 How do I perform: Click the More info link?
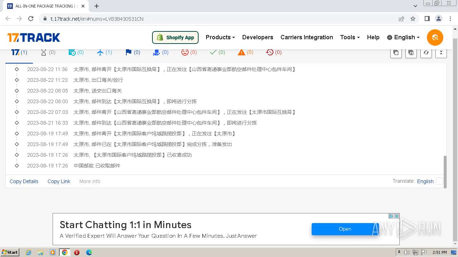(90, 181)
